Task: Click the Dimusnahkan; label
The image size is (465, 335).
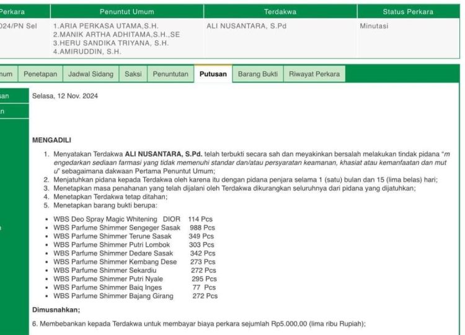Action: [x=56, y=310]
